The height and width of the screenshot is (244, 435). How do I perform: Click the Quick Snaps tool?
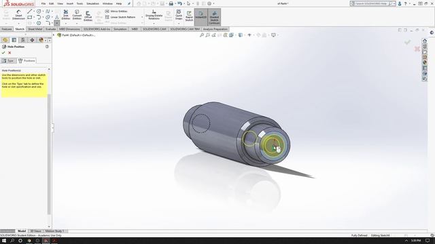179,15
